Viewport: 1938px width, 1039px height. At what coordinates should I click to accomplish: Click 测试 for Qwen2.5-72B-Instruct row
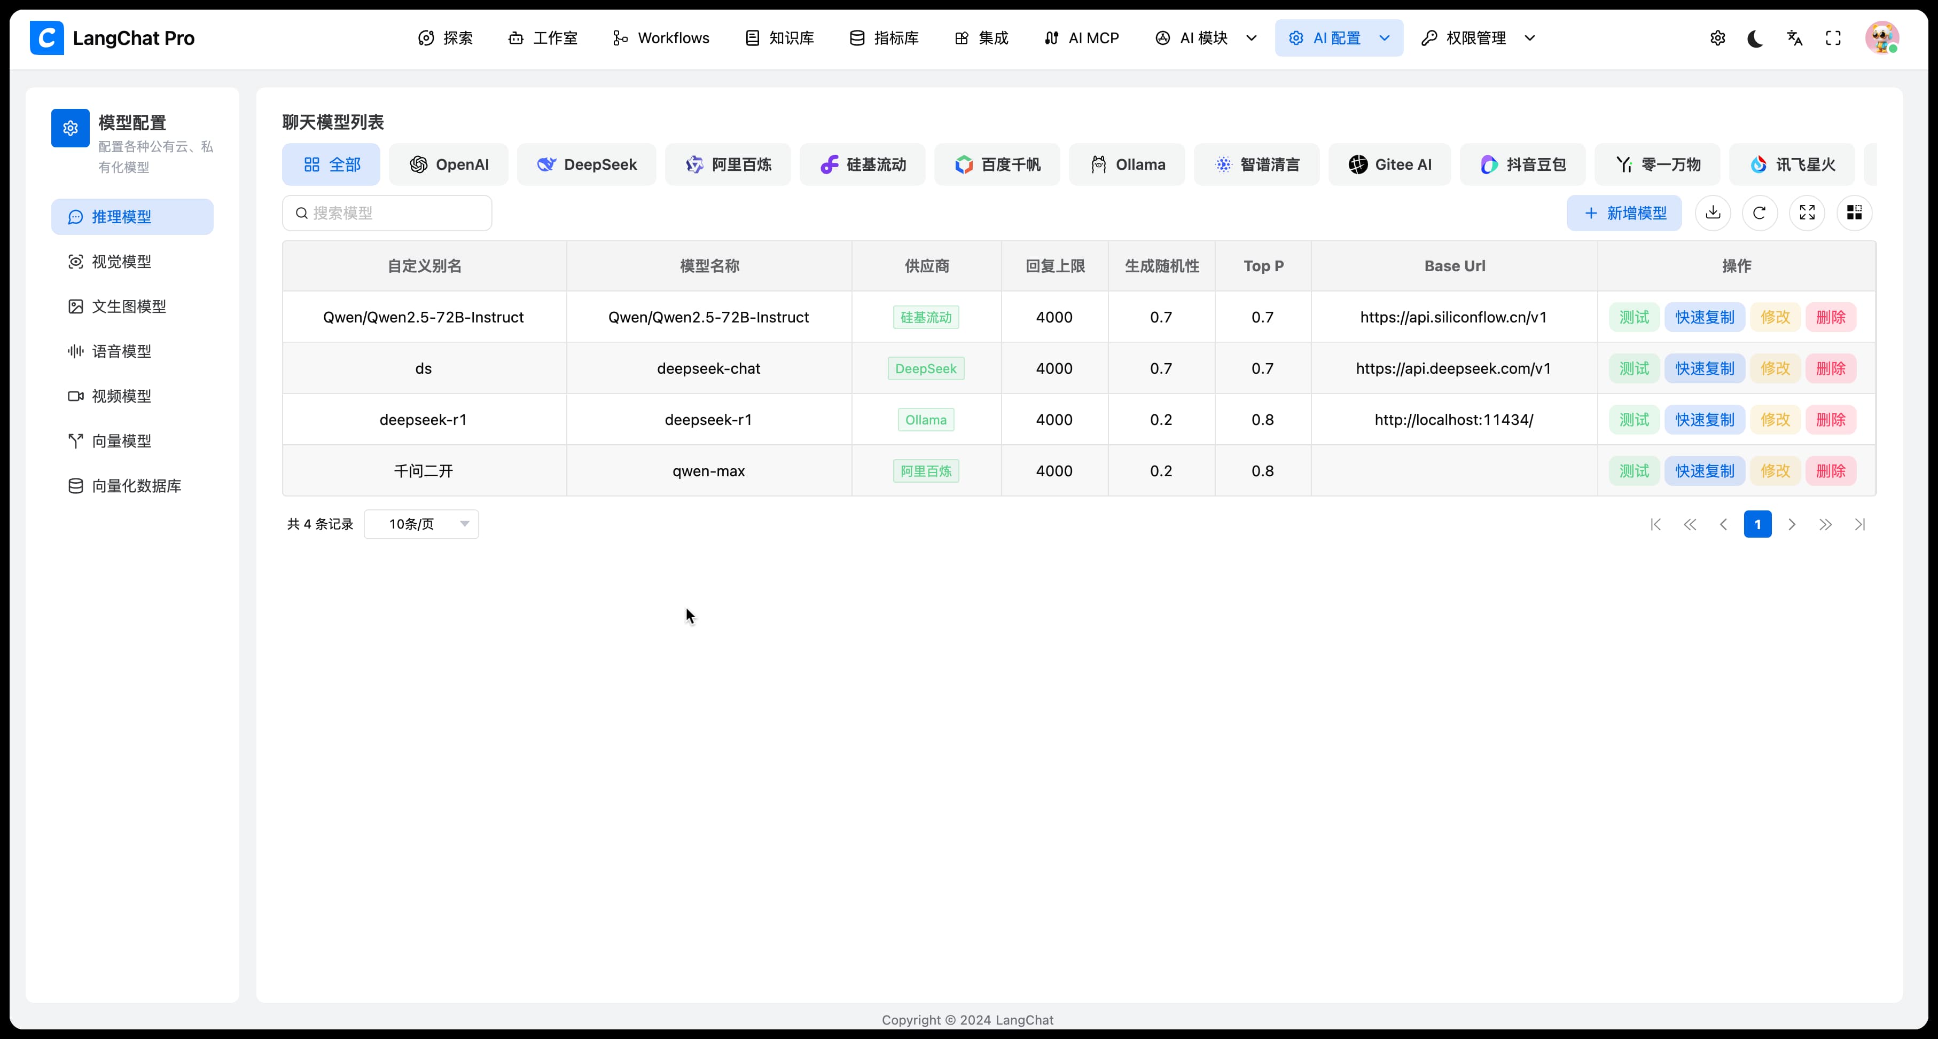tap(1634, 317)
